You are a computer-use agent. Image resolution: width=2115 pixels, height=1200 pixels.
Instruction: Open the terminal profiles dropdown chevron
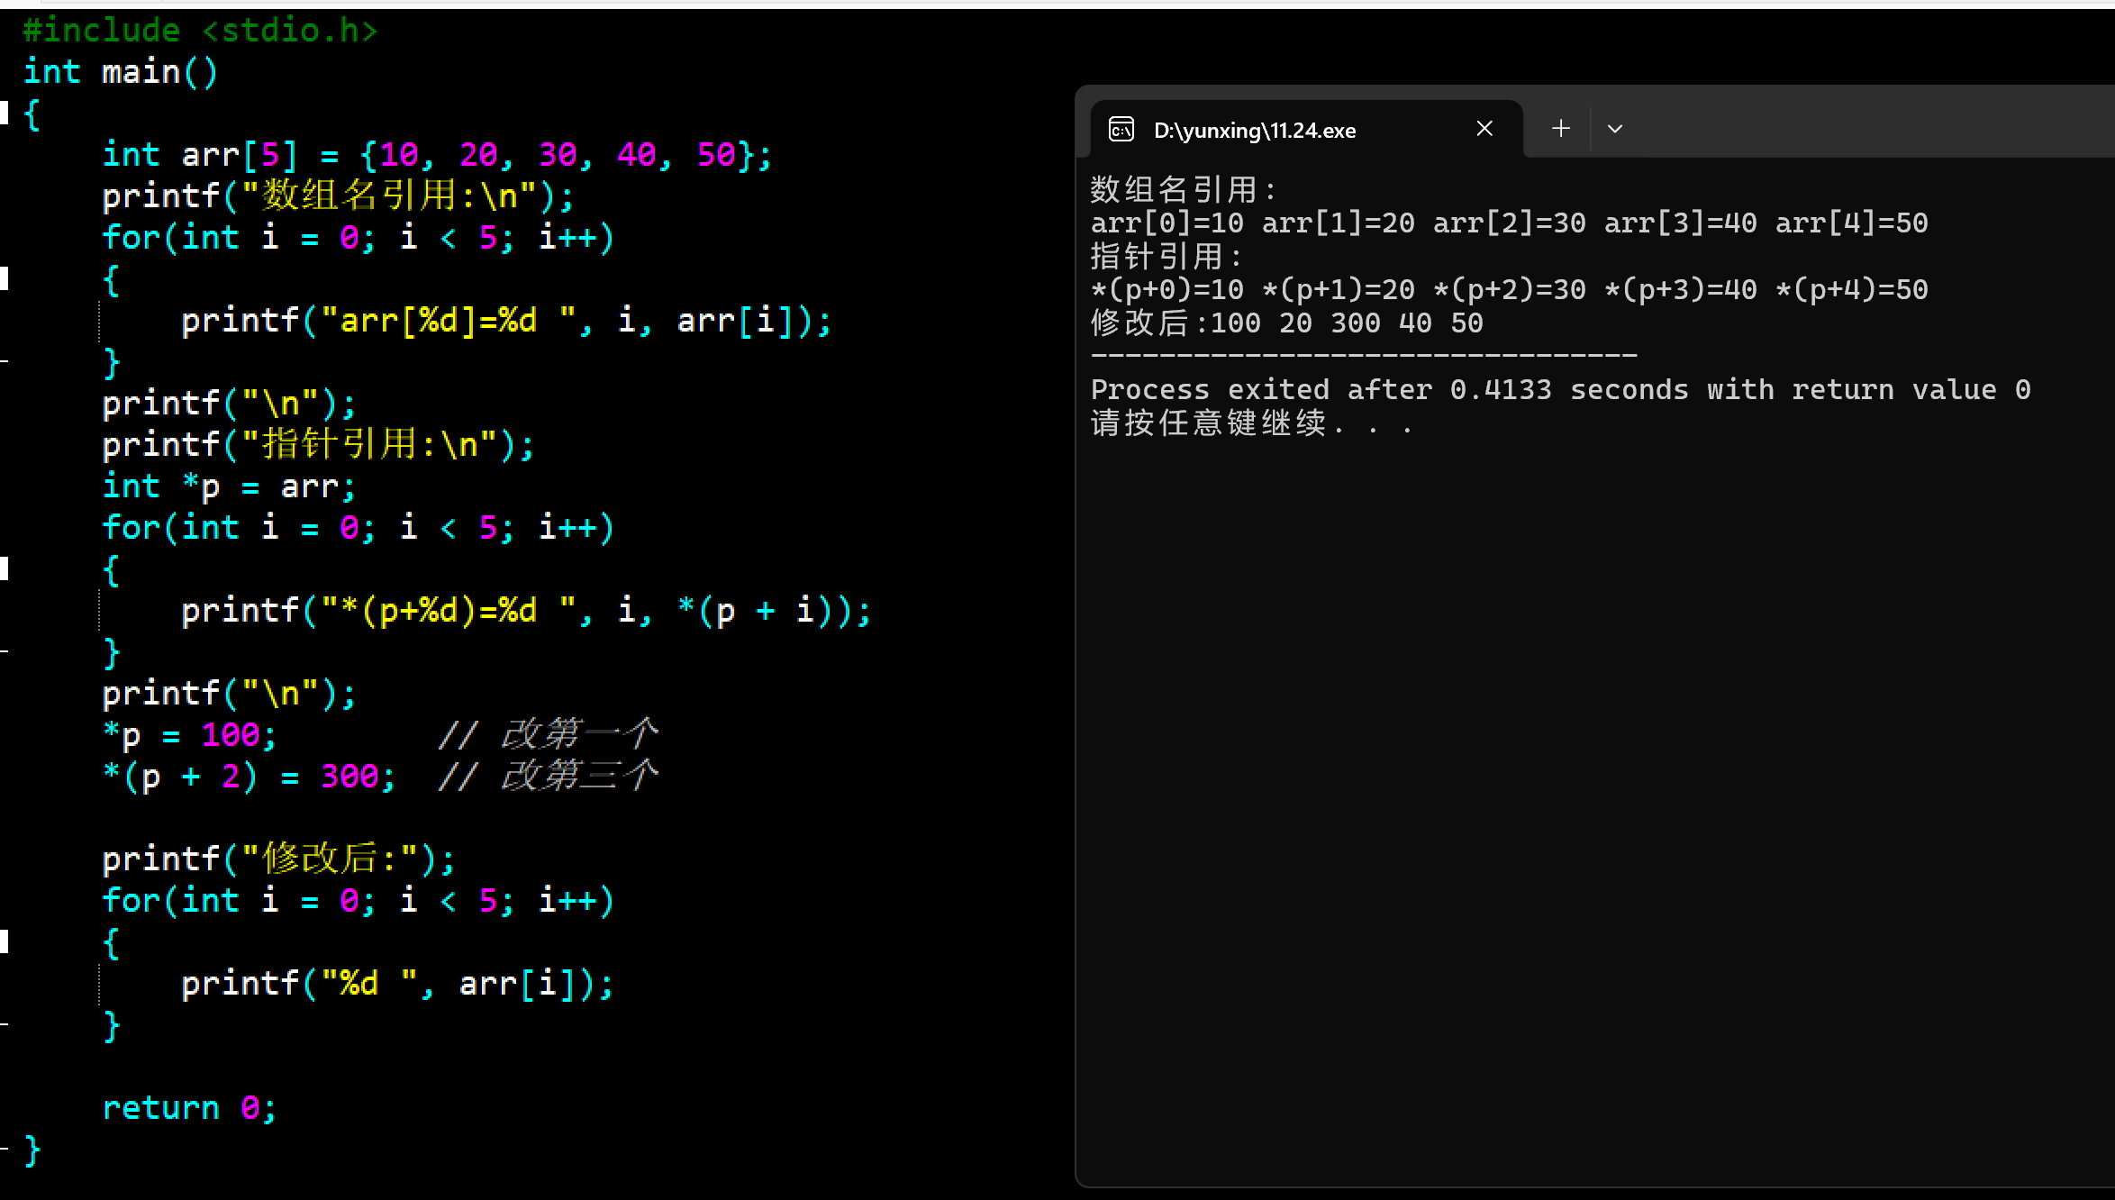[x=1615, y=129]
